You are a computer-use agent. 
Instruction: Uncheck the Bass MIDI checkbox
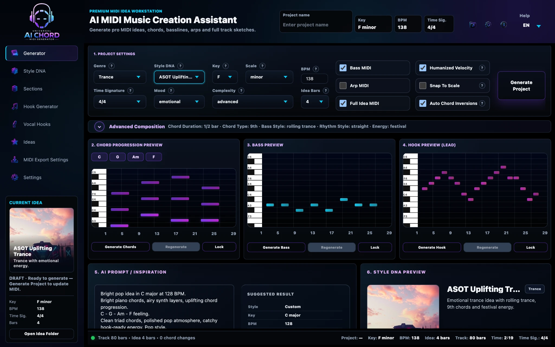coord(343,68)
